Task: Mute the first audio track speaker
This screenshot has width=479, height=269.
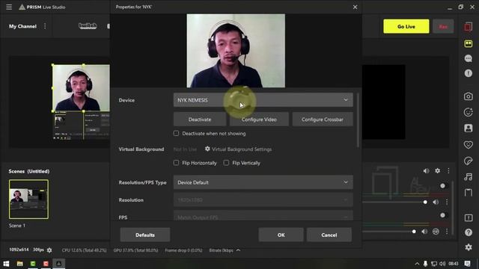Action: pos(436,202)
